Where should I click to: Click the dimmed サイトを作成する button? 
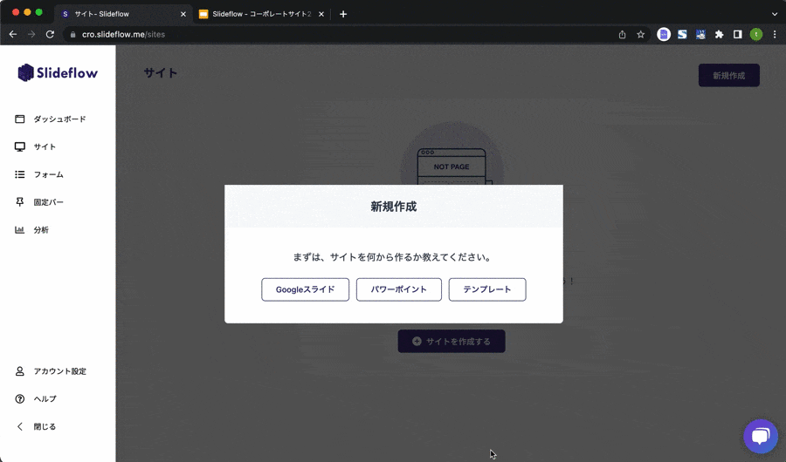pyautogui.click(x=452, y=342)
